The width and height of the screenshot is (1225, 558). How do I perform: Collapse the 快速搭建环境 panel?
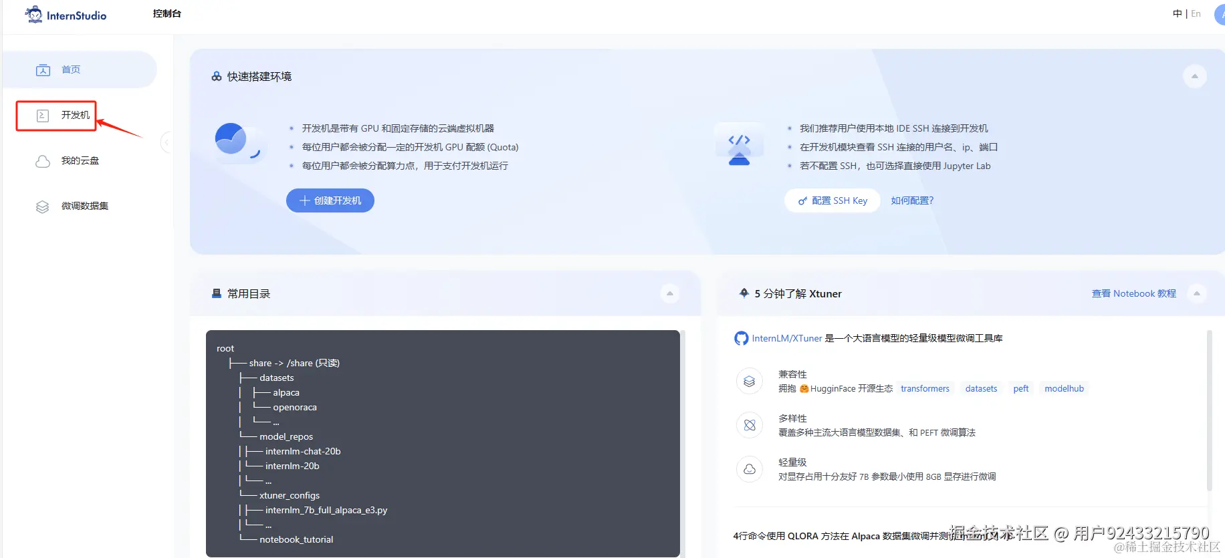pyautogui.click(x=1194, y=76)
